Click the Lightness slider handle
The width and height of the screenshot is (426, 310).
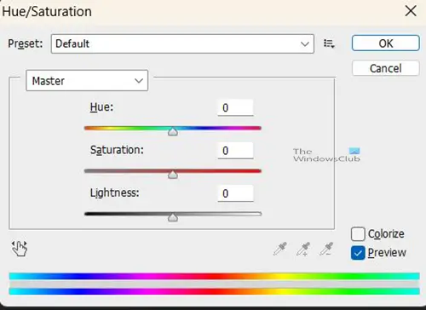pyautogui.click(x=173, y=217)
